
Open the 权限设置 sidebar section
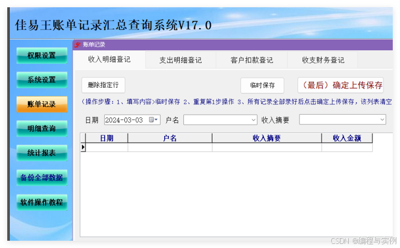[x=42, y=56]
